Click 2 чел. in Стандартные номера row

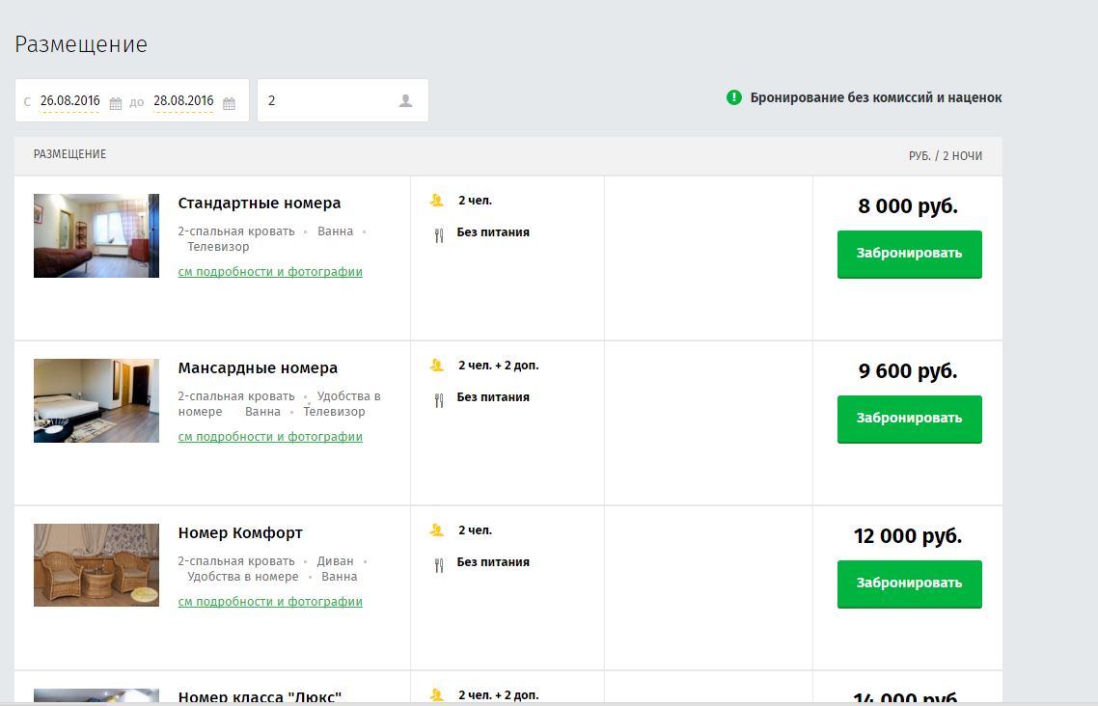[476, 201]
